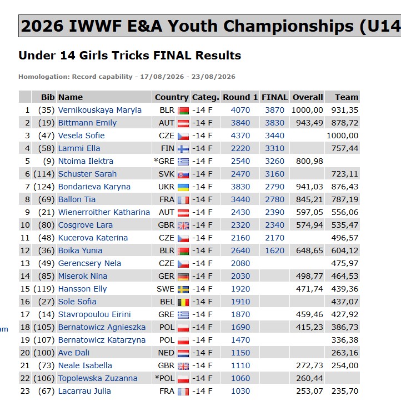This screenshot has width=401, height=401.
Task: Open Wienerroither Katharina's name link
Action: (104, 212)
